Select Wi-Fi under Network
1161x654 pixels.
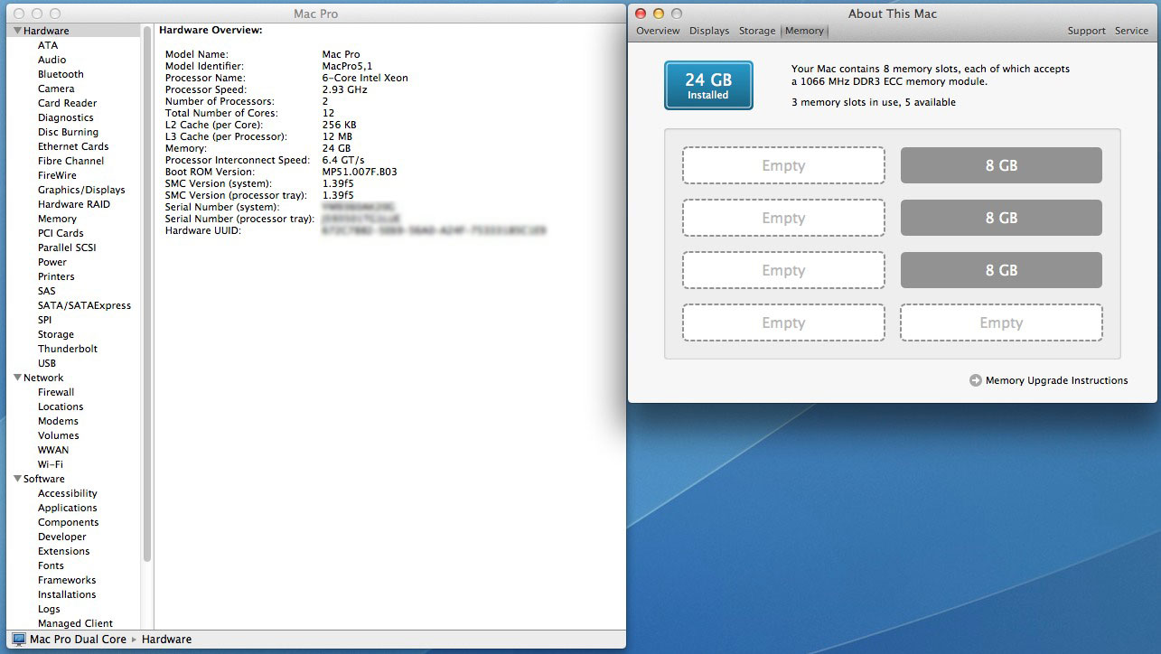(51, 464)
